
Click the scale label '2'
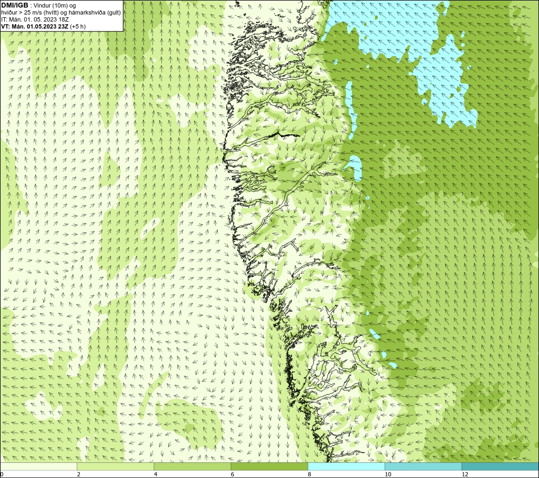tap(79, 474)
